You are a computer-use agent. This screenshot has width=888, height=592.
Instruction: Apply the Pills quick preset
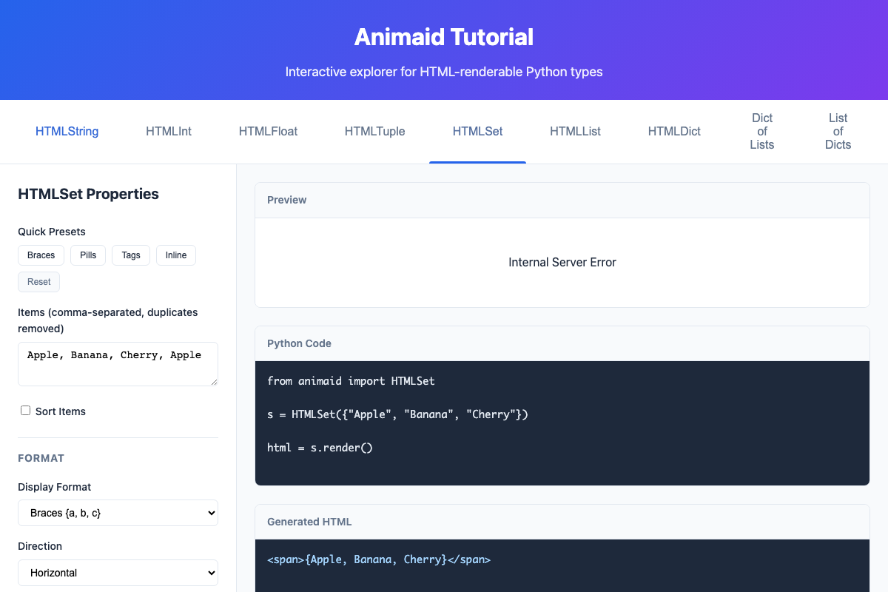click(87, 255)
